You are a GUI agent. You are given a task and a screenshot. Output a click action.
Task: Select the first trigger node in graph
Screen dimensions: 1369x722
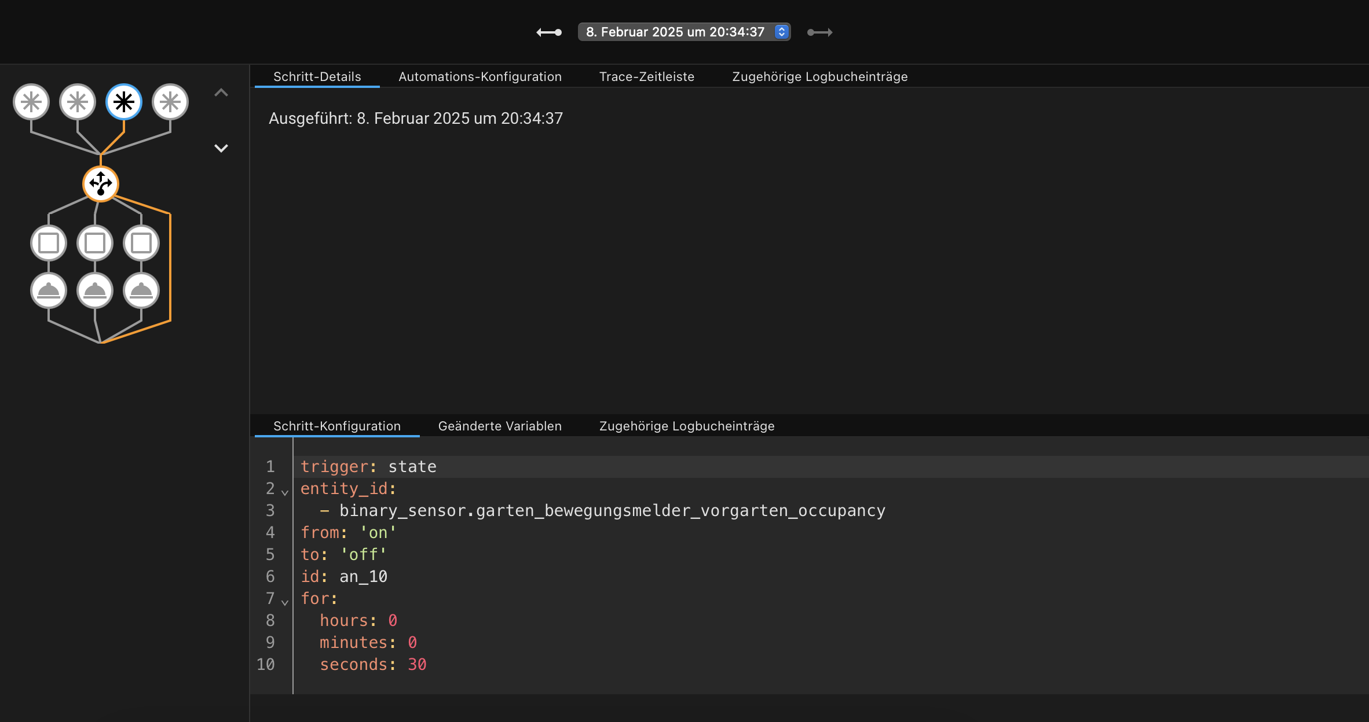pos(31,102)
